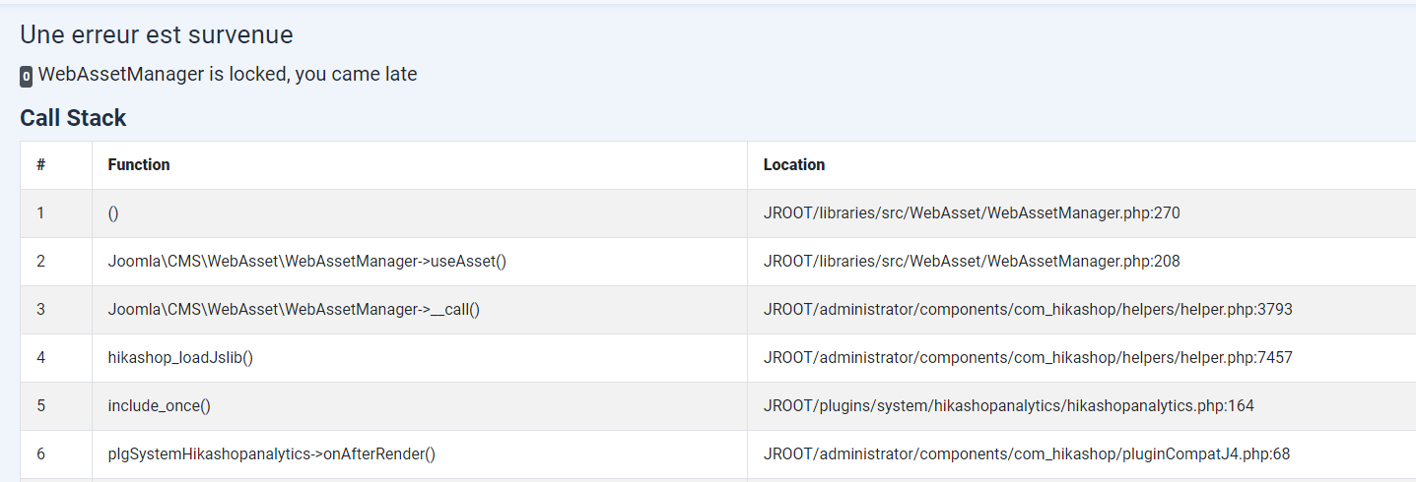Click the "Une erreur est survenue" heading

(x=157, y=35)
